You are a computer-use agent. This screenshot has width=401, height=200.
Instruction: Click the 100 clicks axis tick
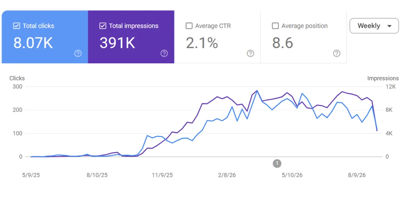(17, 134)
